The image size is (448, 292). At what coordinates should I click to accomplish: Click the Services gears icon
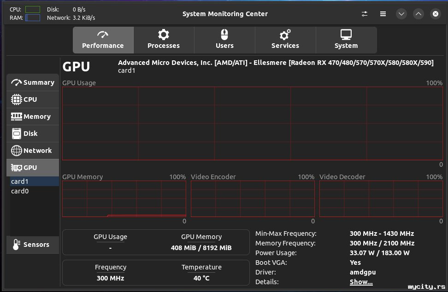(285, 35)
